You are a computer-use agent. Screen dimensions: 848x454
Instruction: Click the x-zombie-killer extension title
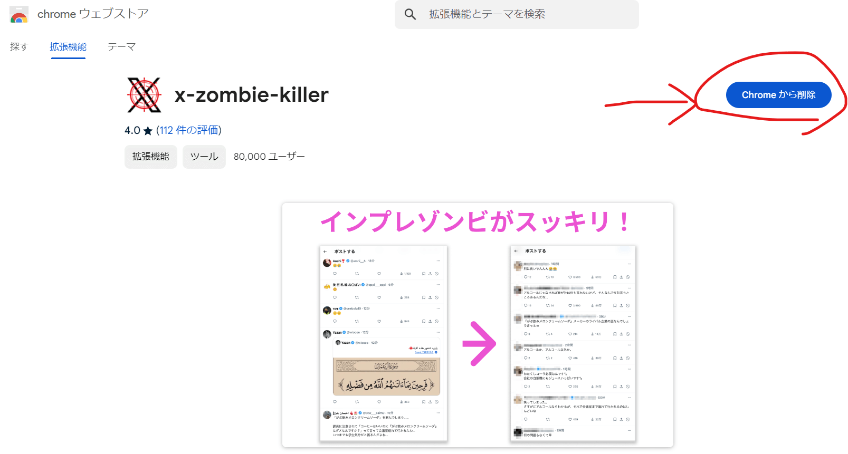point(251,95)
